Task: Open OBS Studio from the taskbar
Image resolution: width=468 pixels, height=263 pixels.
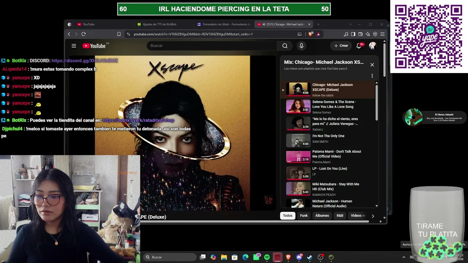Action: (x=321, y=257)
